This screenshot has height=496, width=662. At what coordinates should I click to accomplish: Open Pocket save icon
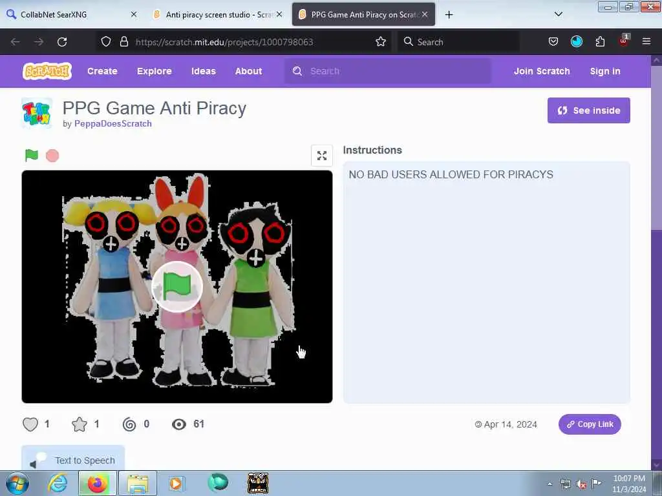[x=553, y=41]
